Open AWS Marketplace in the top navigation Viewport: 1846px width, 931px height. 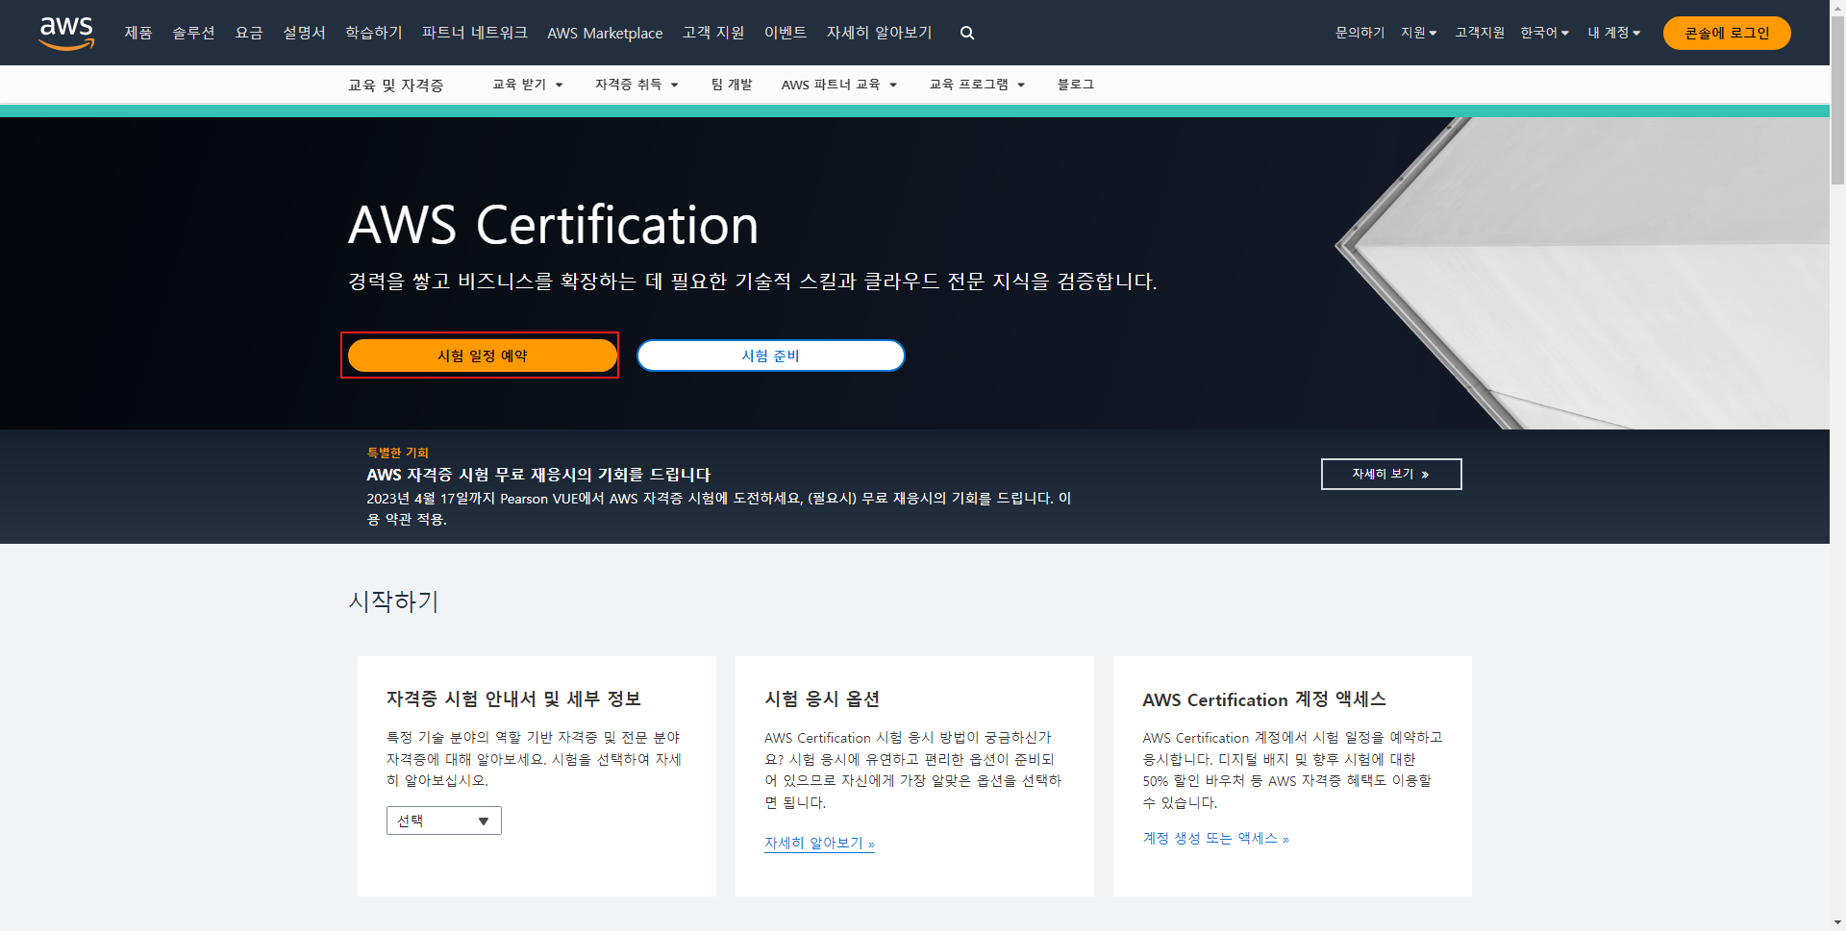pos(605,33)
